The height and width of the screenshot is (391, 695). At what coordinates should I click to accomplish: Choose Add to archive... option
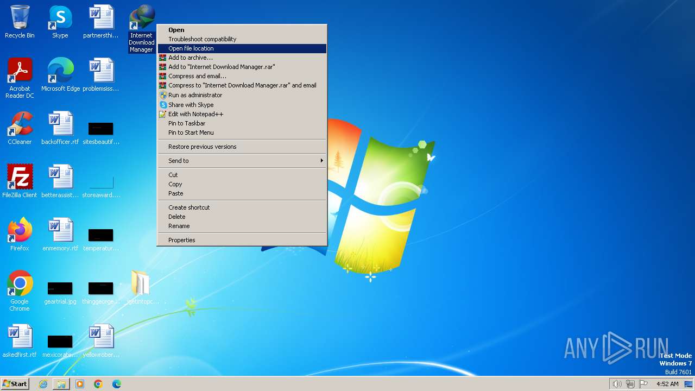[x=242, y=58]
